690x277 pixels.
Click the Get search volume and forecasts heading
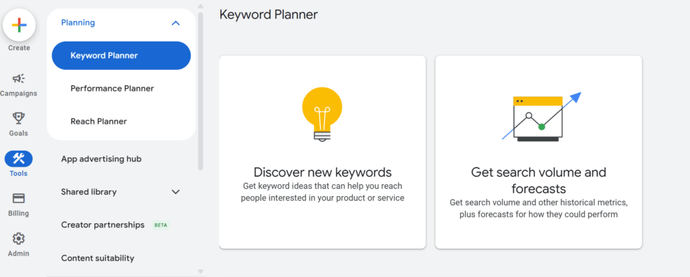(x=538, y=180)
